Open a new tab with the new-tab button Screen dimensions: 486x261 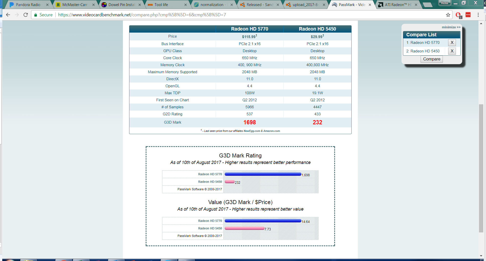[427, 5]
